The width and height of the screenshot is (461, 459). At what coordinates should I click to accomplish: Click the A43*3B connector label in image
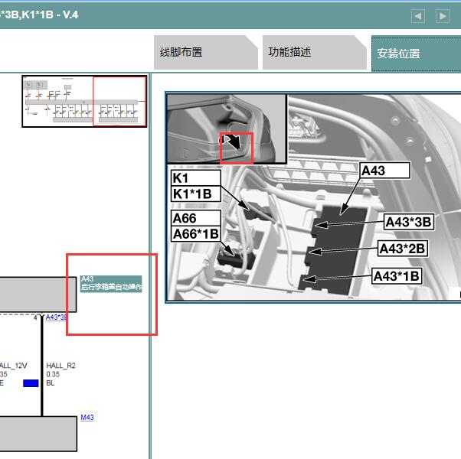(409, 222)
